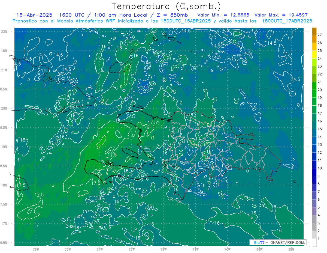Click the '21N' latitude axis label
Screen dimensions: 327x253
(4, 70)
